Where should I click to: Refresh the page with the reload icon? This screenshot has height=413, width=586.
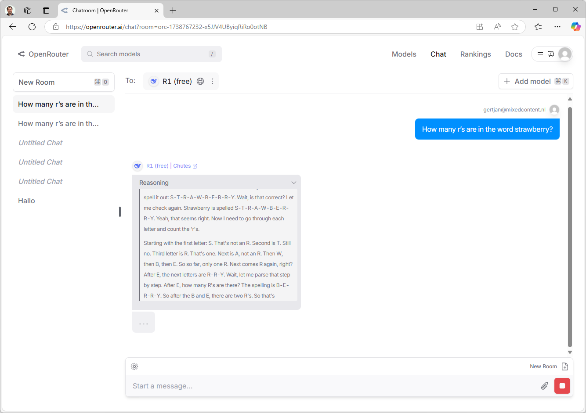[32, 27]
